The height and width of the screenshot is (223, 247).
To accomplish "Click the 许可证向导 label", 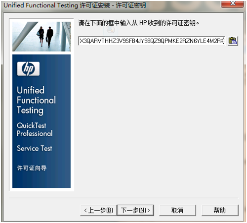I will point(32,168).
